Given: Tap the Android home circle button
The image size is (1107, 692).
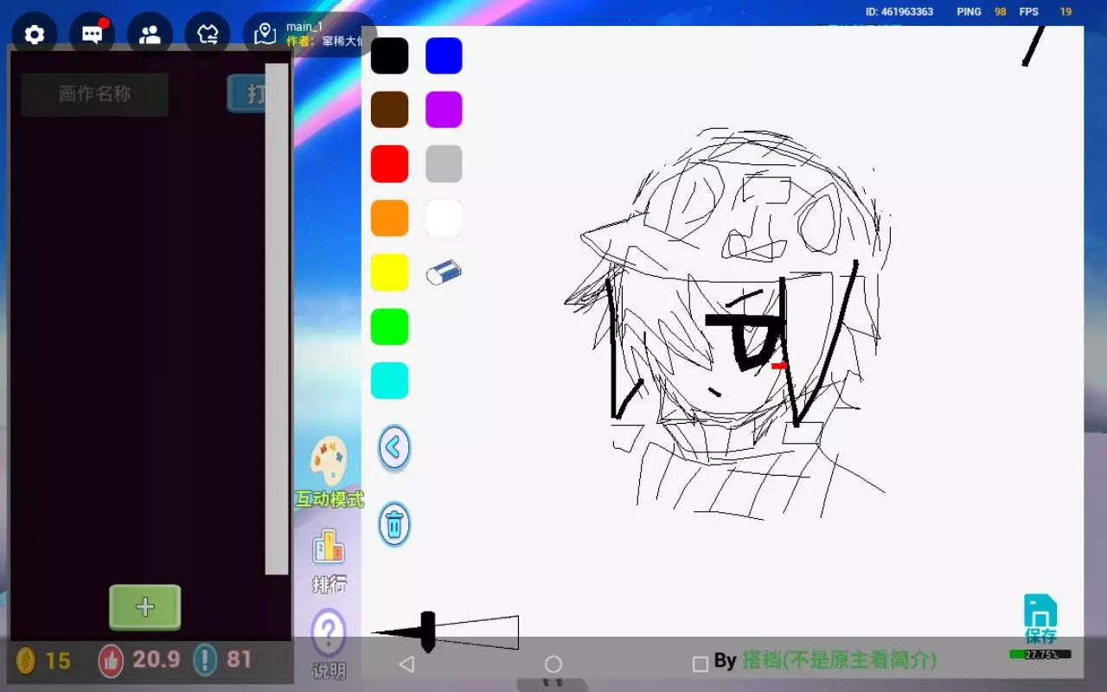Looking at the screenshot, I should [553, 664].
